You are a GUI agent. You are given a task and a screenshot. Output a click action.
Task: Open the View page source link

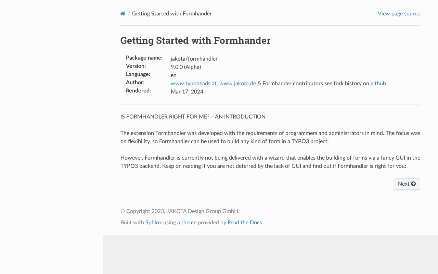coord(399,14)
